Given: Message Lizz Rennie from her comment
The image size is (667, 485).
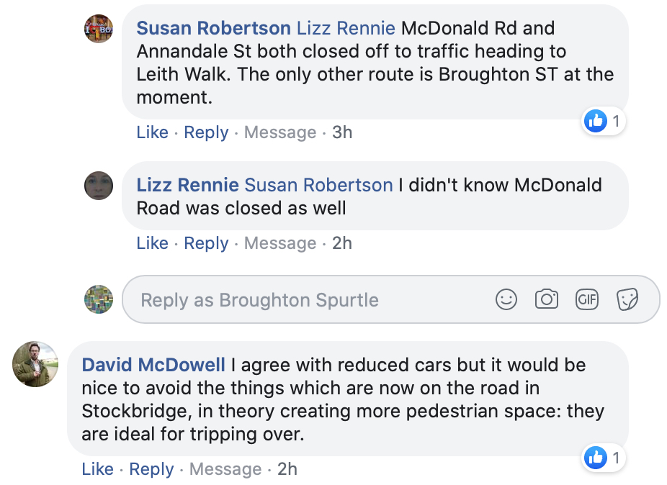Looking at the screenshot, I should pyautogui.click(x=280, y=243).
